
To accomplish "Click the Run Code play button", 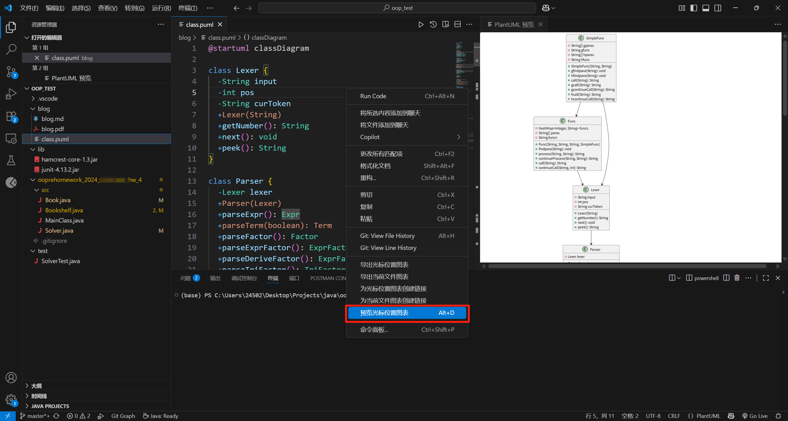I will click(x=421, y=24).
